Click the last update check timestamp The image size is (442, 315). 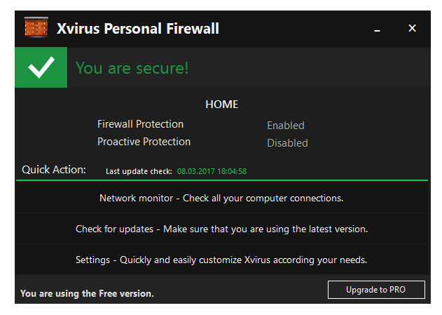[x=212, y=170]
